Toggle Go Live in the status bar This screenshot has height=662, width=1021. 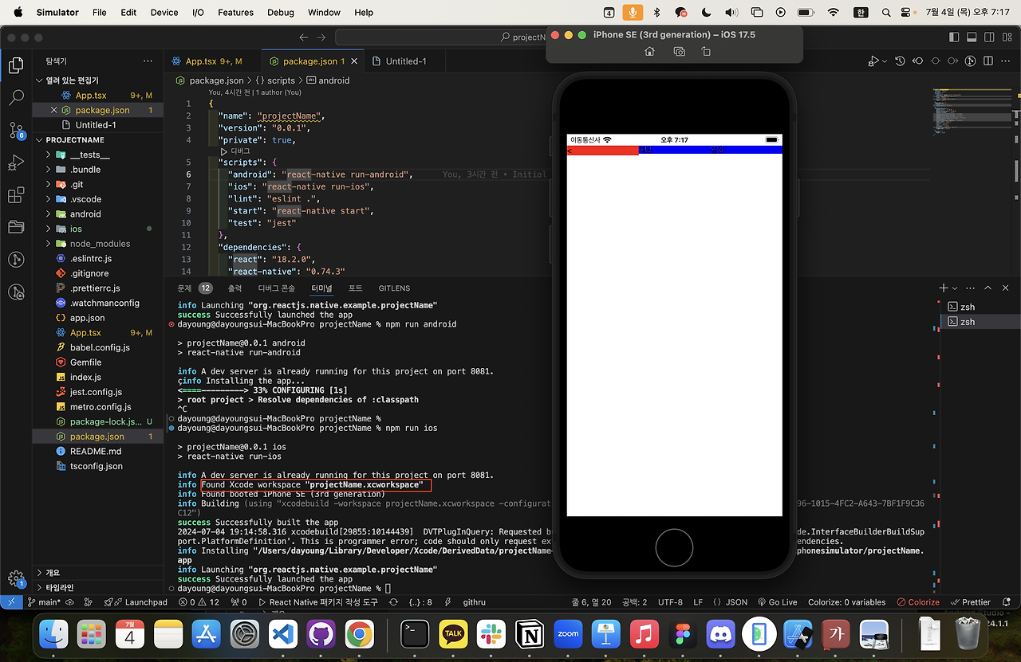tap(776, 602)
